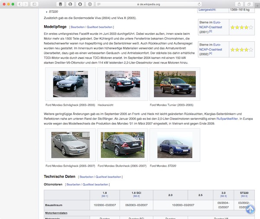The width and height of the screenshot is (260, 219).
Task: Open Euro-NCAP-Crashtest link for 2001
Action: pos(211,25)
